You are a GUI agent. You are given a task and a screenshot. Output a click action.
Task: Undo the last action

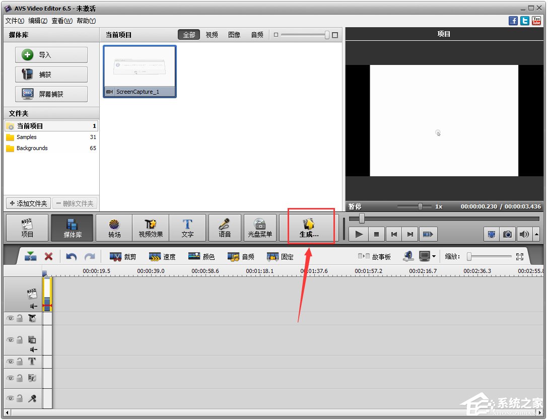(x=72, y=257)
